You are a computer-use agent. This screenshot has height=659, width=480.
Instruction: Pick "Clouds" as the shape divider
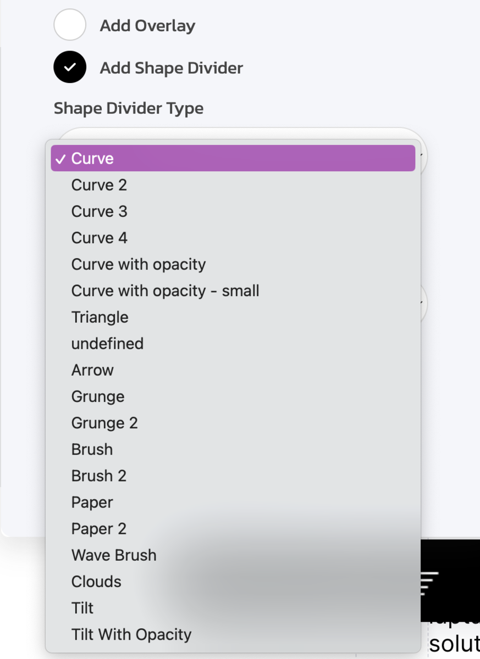96,582
